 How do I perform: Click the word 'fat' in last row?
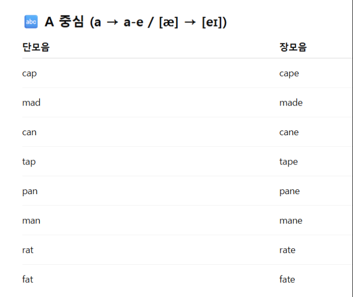click(x=28, y=279)
